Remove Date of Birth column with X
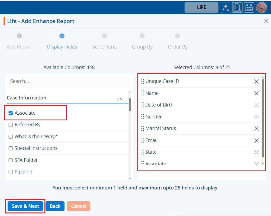This screenshot has width=271, height=216. [256, 105]
